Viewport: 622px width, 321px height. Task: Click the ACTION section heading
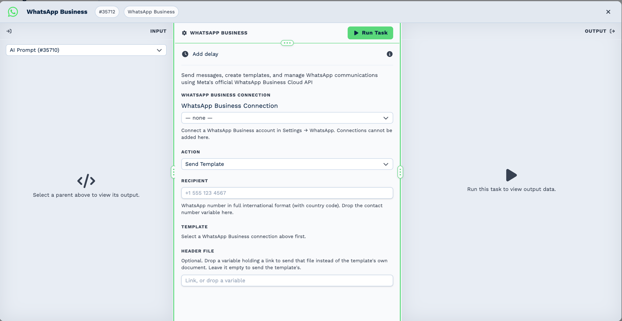[x=190, y=152]
